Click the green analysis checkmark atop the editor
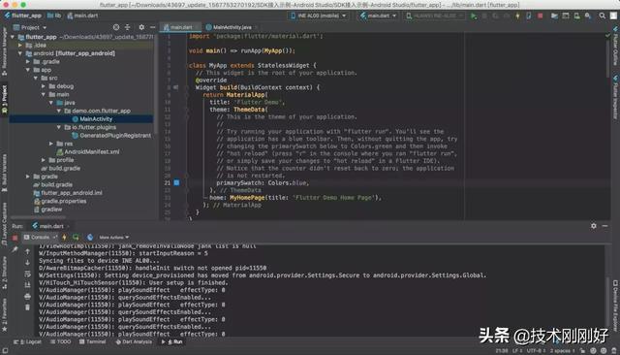620x355 pixels. [607, 36]
